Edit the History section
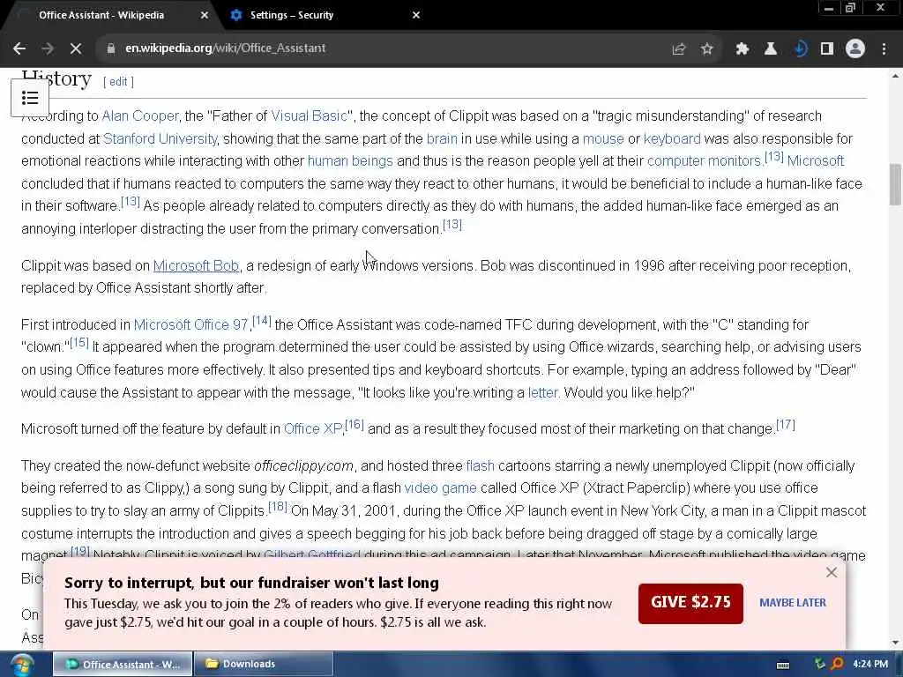Screen dimensions: 903x677 118,82
